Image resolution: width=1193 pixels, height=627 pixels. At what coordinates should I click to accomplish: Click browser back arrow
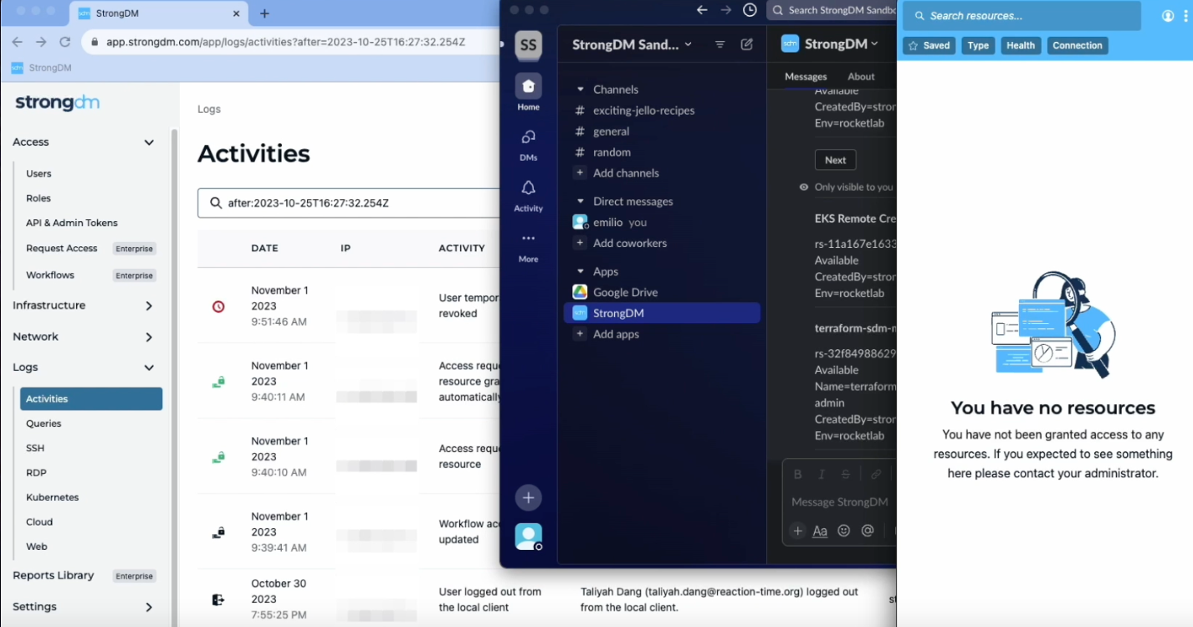click(18, 42)
